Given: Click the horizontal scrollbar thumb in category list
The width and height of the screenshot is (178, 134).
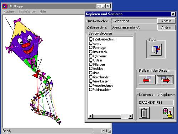Looking at the screenshot, I should pos(107,116).
